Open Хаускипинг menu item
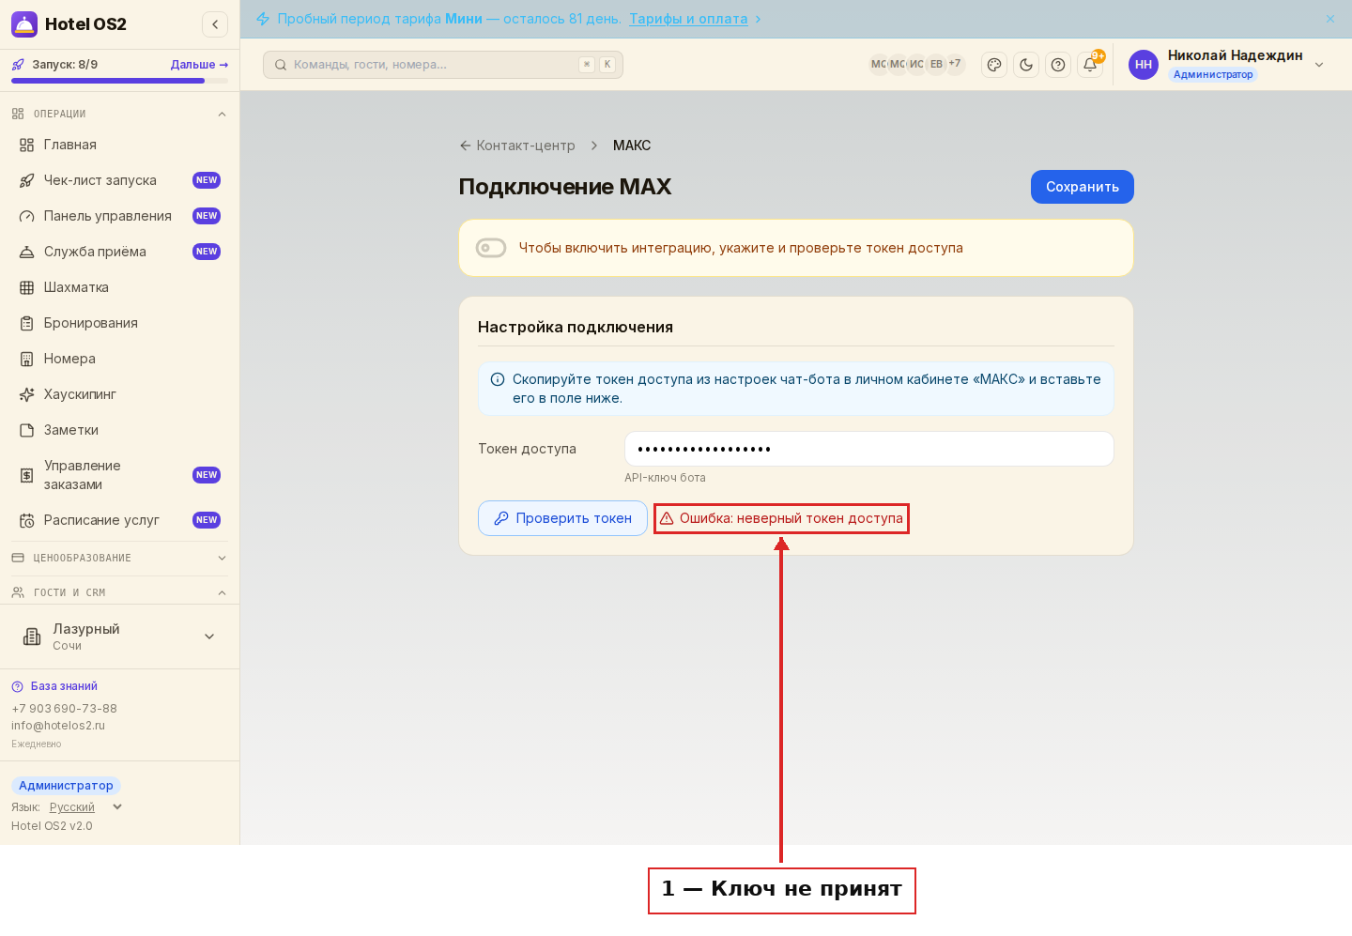 tap(119, 394)
